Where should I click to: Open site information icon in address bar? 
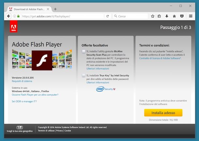pyautogui.click(x=15, y=16)
